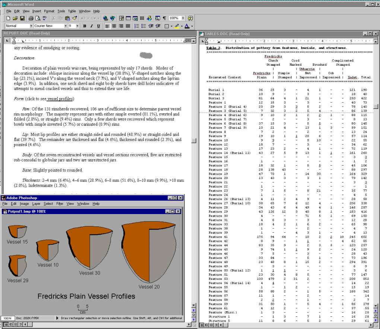
Task: Follow the 'vessel profiles' hyperlink
Action: [x=60, y=99]
